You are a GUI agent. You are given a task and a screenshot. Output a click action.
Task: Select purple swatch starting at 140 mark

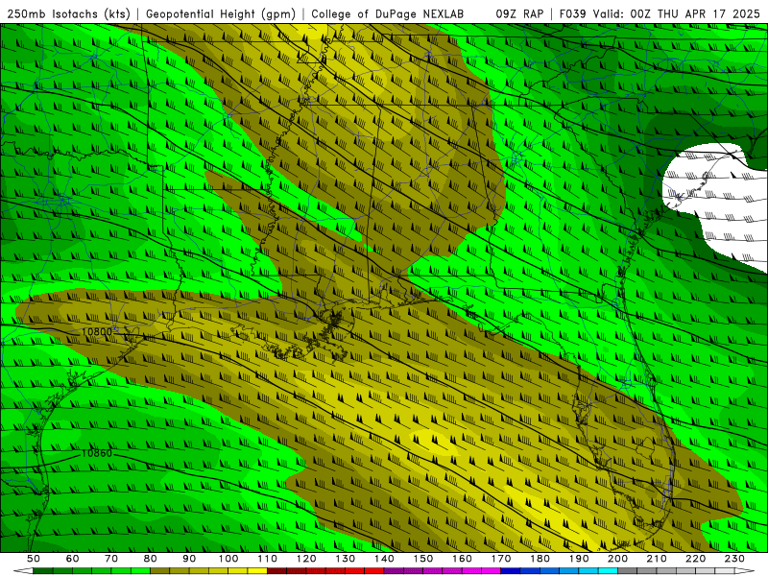click(394, 571)
